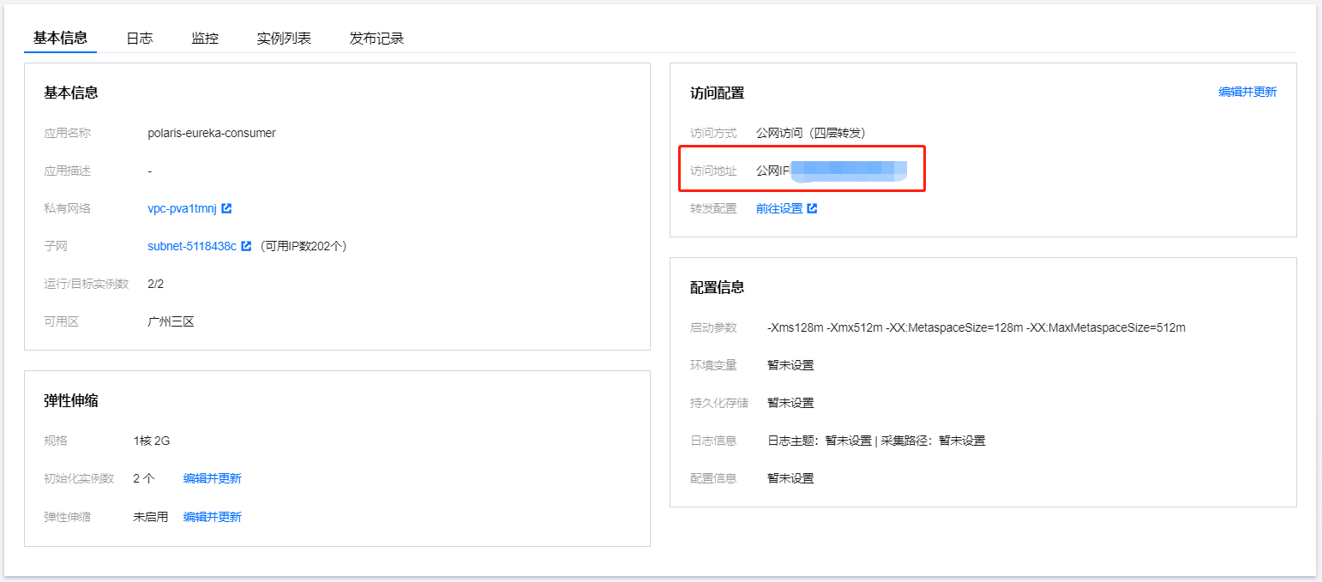Click 编辑并更新 in the 访问配置 panel
1322x582 pixels.
[1247, 93]
